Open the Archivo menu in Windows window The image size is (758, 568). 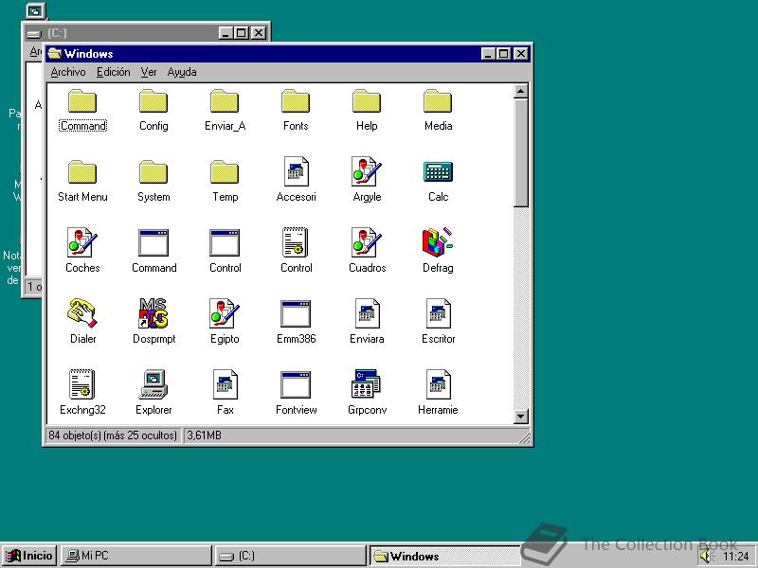point(68,72)
